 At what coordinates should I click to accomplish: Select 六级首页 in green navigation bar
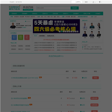[98, 13]
